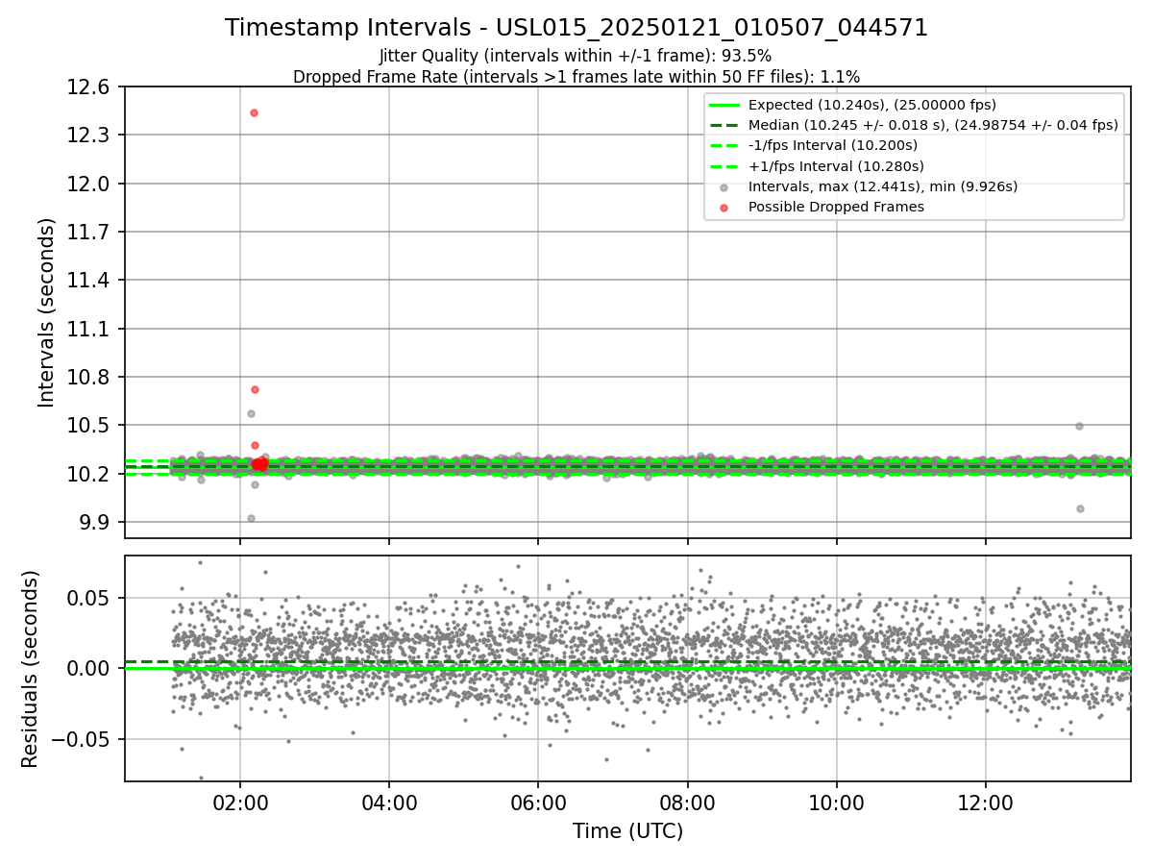Click the Intervals (seconds) y-axis label
Viewport: 1153px width, 865px height.
[x=47, y=312]
